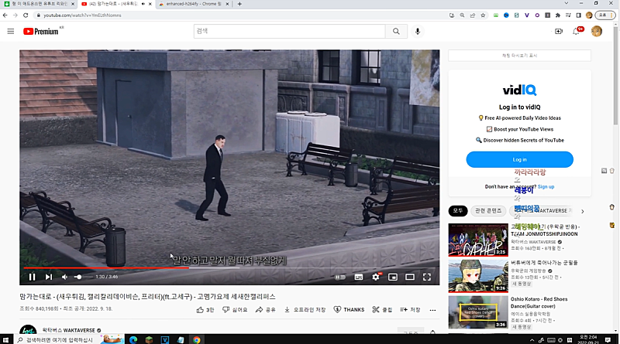Open the player settings gear
Screen dimensions: 620x344
(x=376, y=277)
